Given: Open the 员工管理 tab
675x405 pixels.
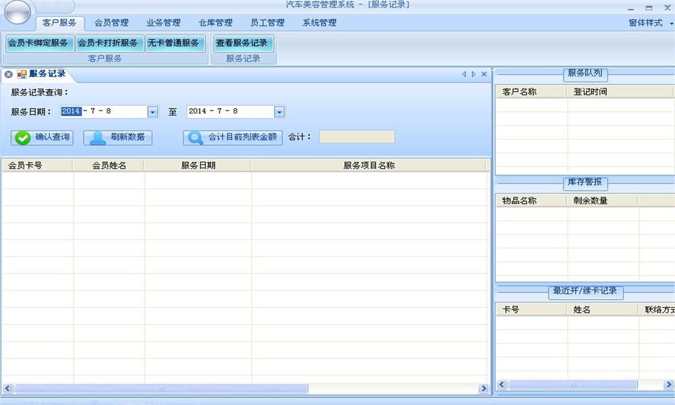Looking at the screenshot, I should coord(267,23).
